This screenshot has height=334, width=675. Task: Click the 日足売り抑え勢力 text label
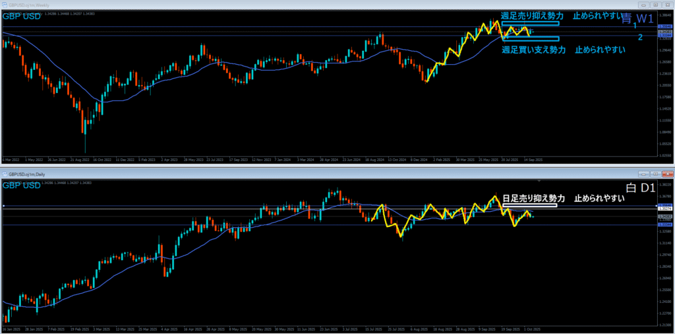533,198
